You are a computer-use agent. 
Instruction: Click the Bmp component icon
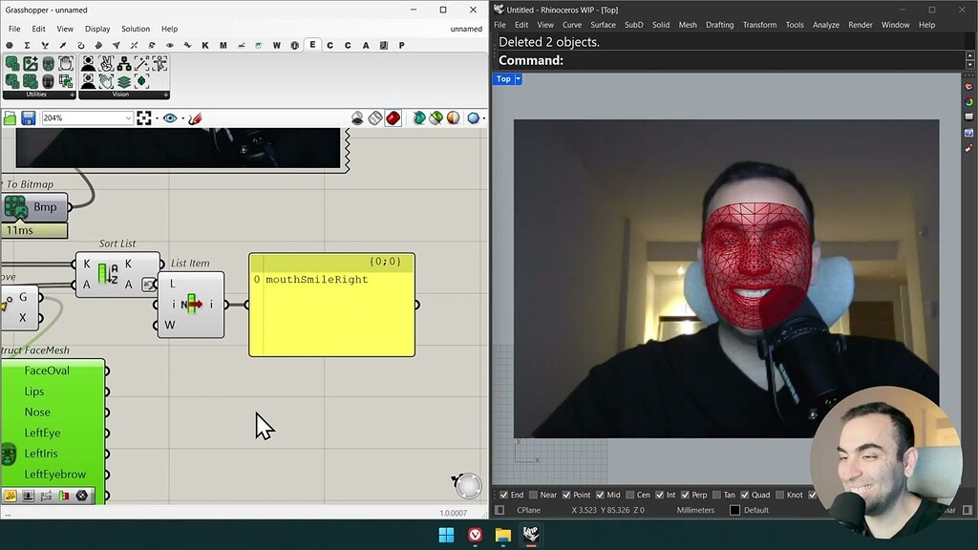(x=15, y=207)
